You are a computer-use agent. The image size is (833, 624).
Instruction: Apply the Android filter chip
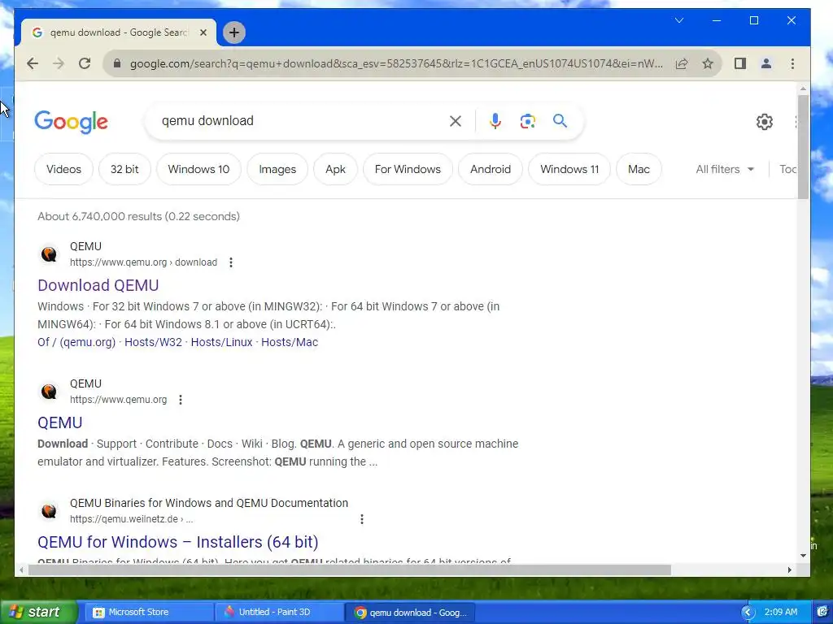point(491,169)
